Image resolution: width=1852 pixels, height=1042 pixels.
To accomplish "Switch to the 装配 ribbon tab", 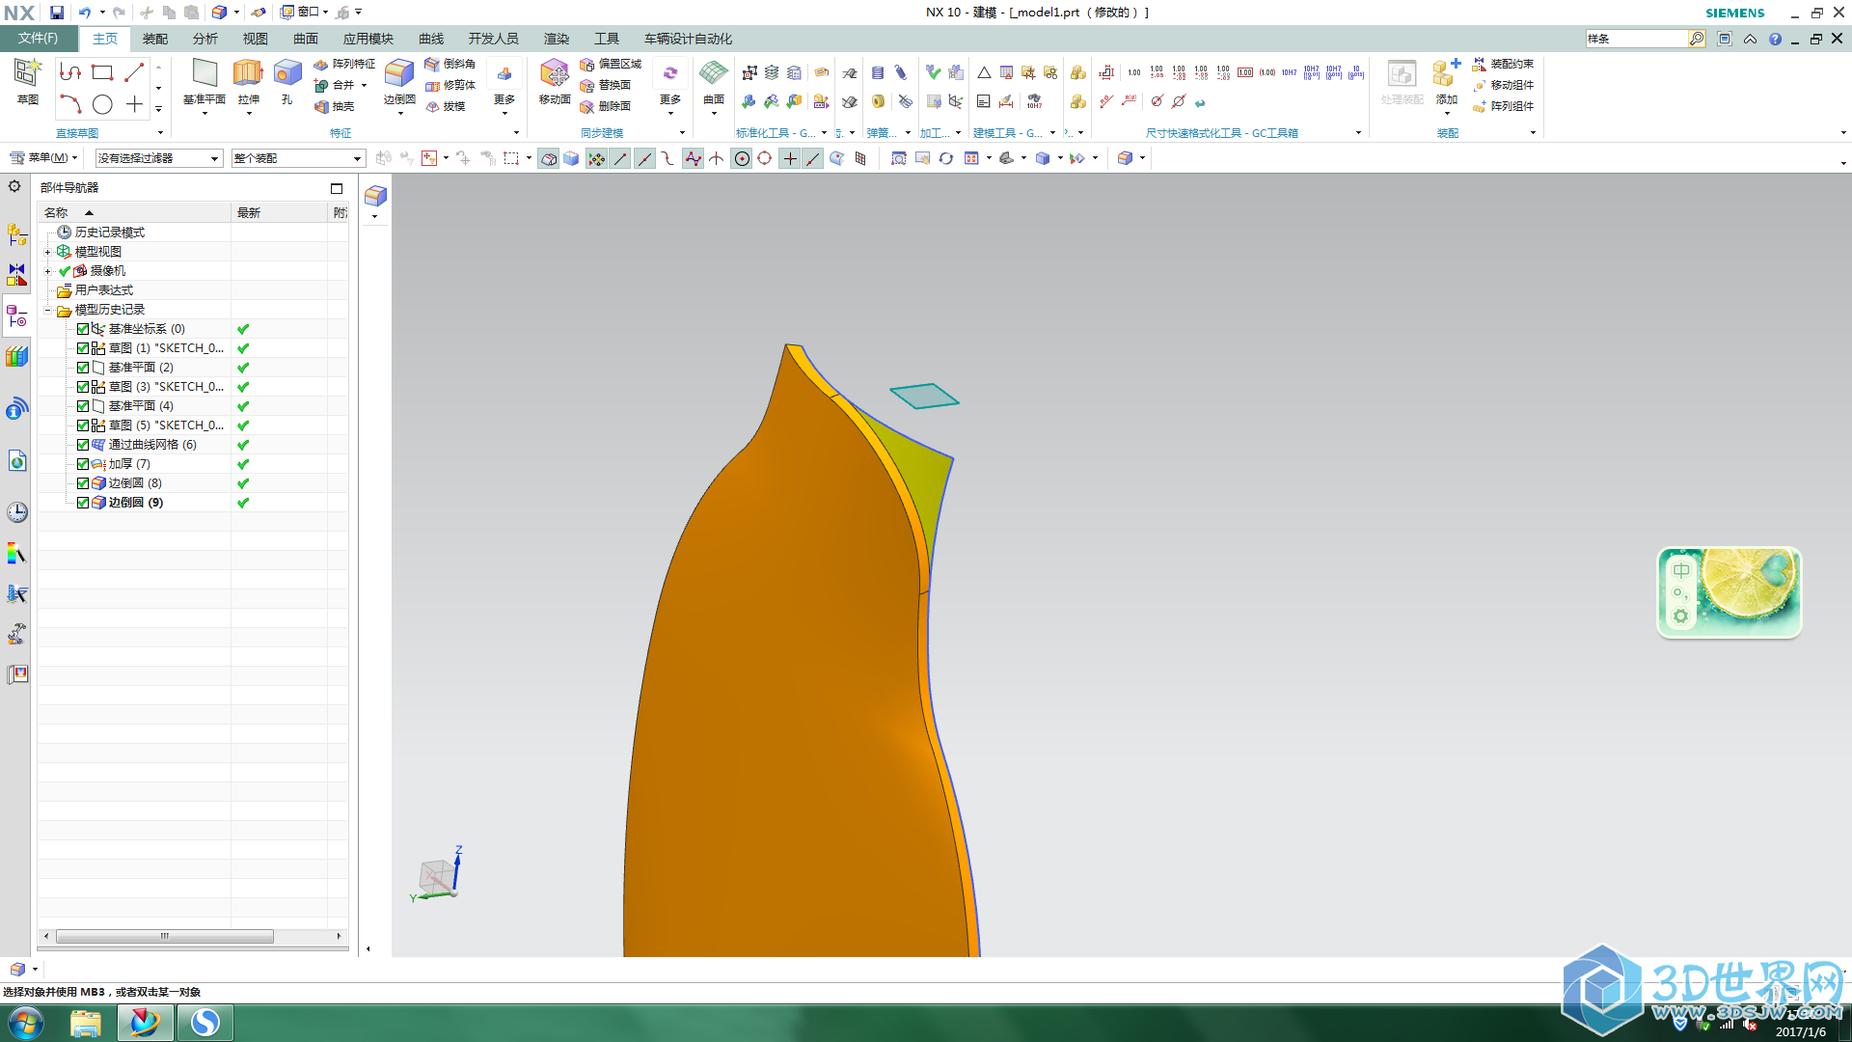I will [x=155, y=39].
